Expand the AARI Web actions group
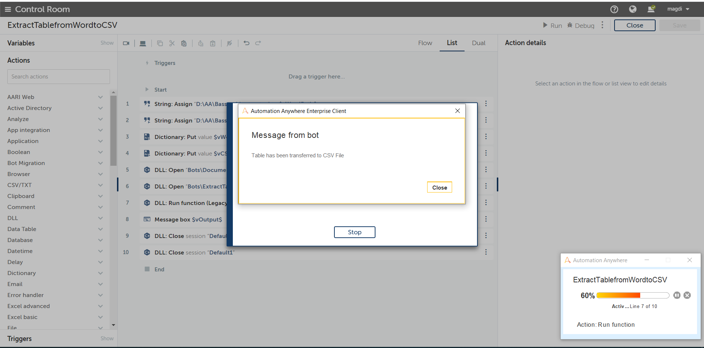This screenshot has height=348, width=704. click(x=100, y=97)
